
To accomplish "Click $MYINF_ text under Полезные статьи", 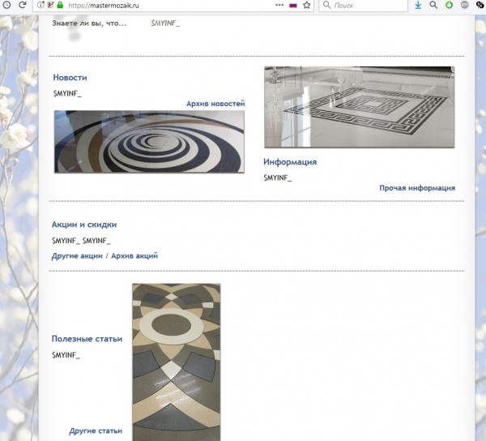I will 66,355.
